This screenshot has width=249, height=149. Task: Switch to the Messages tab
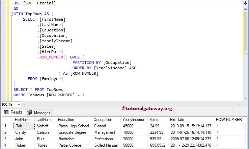pyautogui.click(x=38, y=113)
